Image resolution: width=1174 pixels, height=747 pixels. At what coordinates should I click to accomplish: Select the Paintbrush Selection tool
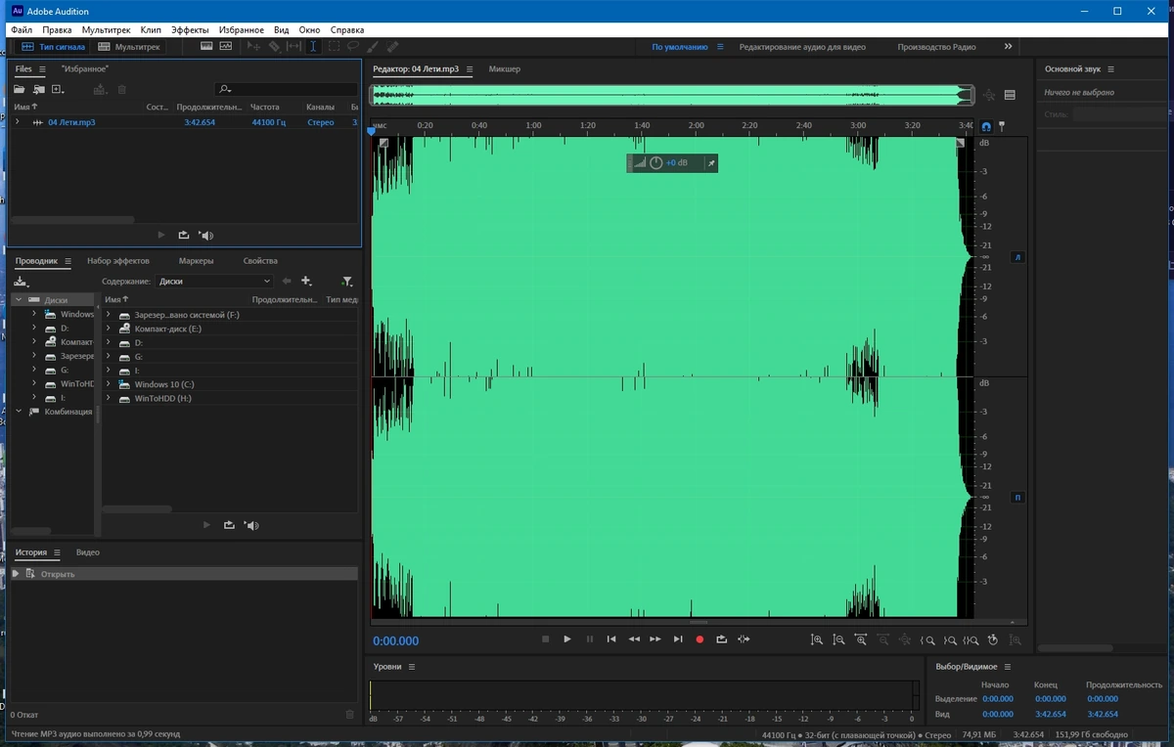point(373,46)
